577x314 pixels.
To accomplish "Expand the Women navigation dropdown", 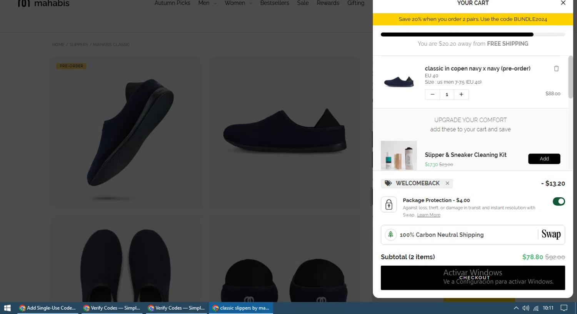I will click(x=238, y=3).
